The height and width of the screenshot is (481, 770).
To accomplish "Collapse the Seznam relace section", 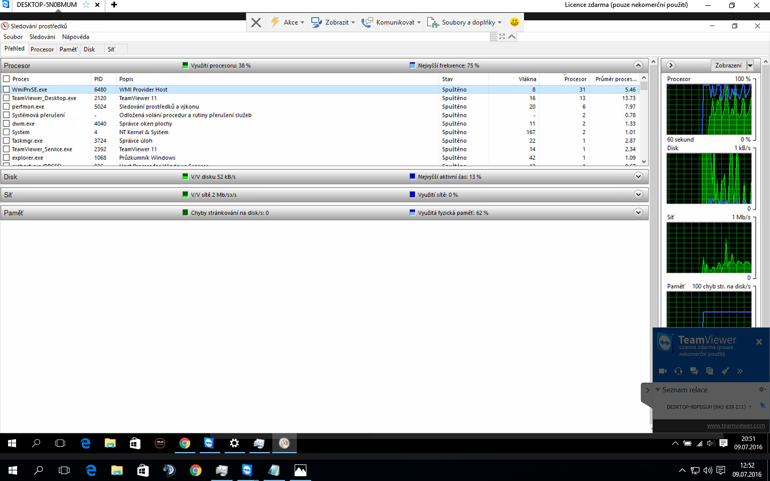I will (658, 390).
